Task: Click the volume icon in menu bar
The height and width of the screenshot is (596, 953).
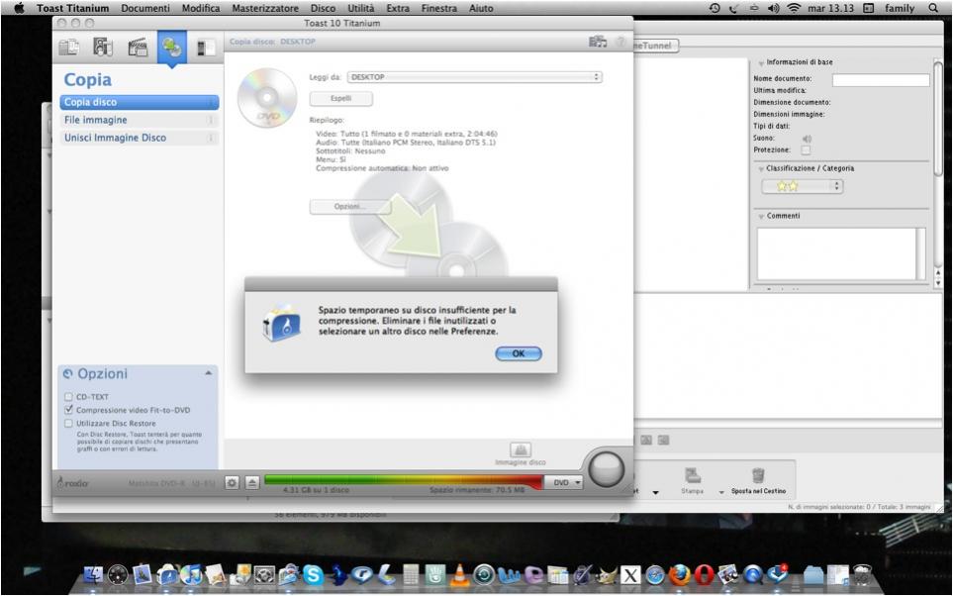Action: (773, 8)
